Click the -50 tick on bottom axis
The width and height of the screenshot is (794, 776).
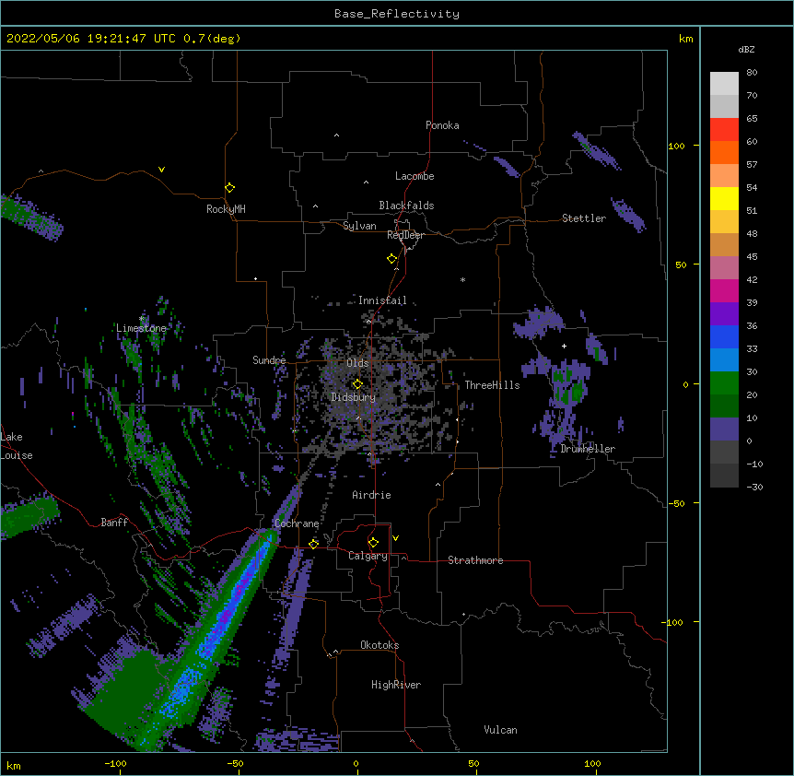click(x=235, y=763)
